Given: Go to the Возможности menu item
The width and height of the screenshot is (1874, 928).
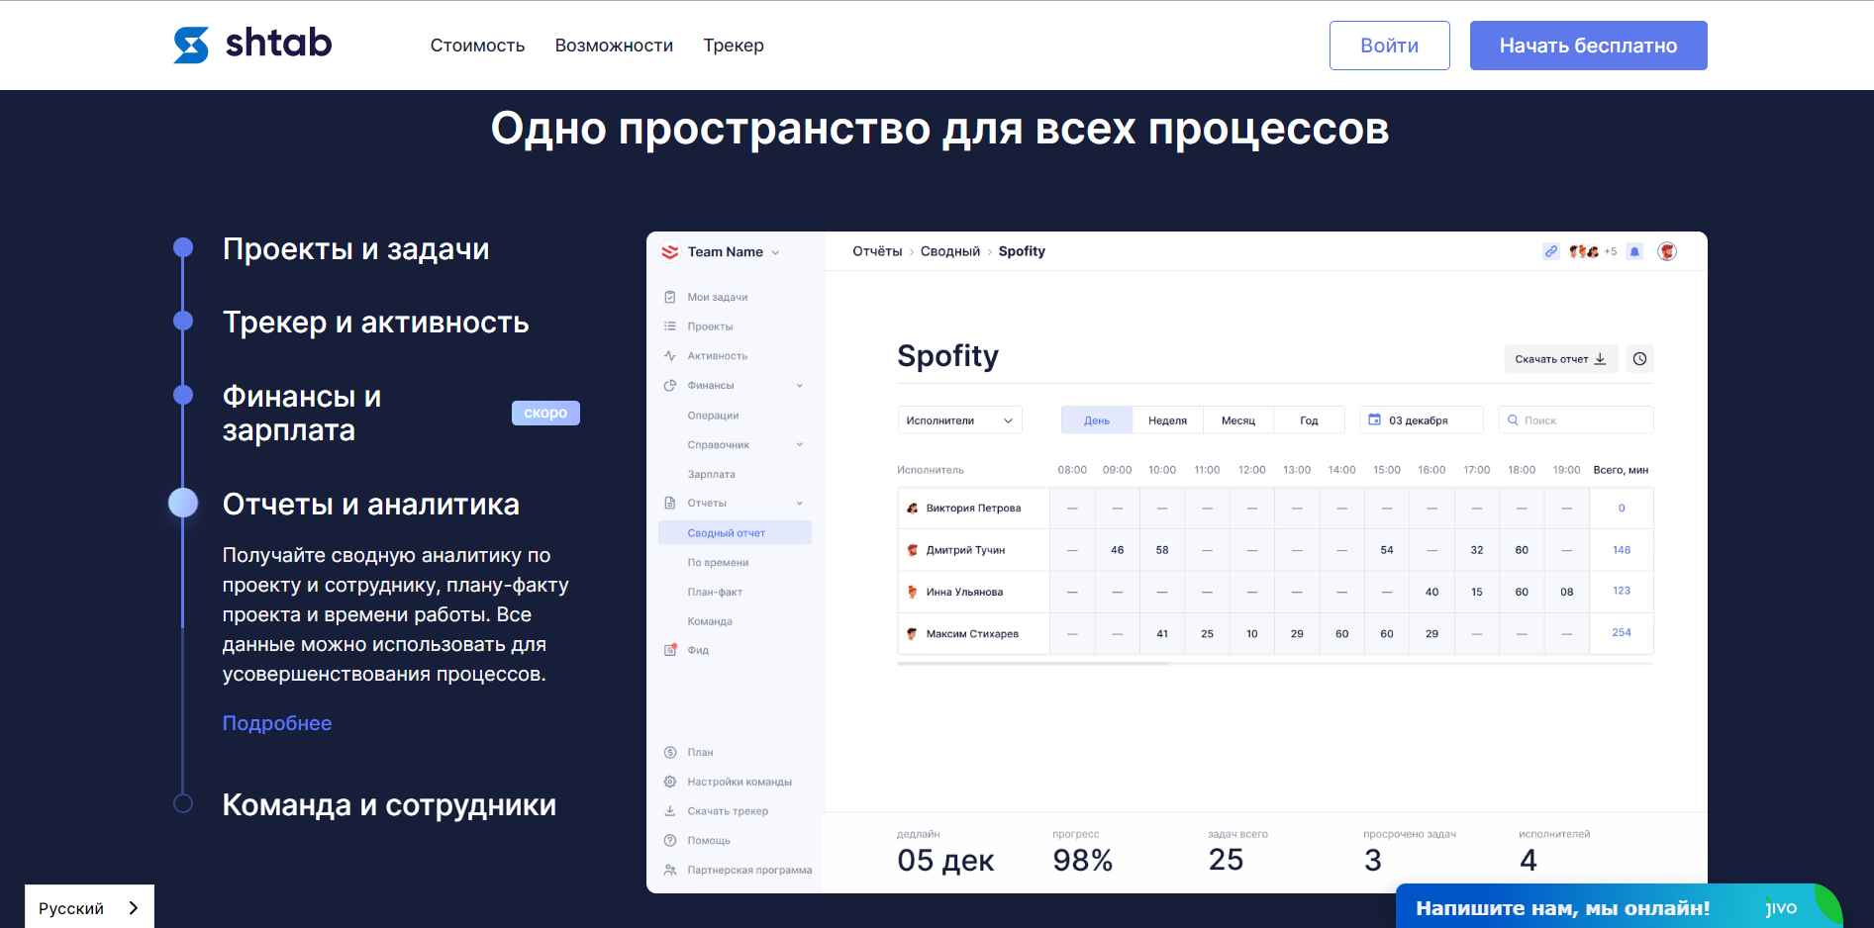Looking at the screenshot, I should (614, 46).
